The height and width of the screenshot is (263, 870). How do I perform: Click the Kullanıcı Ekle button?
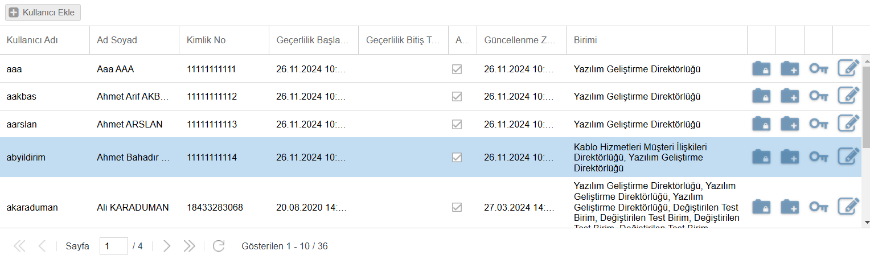[x=43, y=13]
